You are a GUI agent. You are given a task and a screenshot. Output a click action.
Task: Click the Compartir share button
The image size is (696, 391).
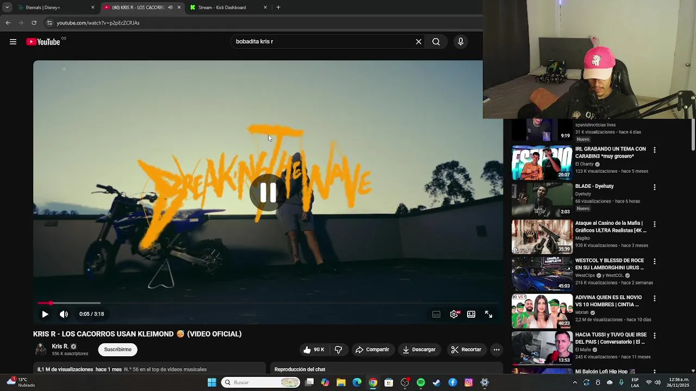(372, 350)
